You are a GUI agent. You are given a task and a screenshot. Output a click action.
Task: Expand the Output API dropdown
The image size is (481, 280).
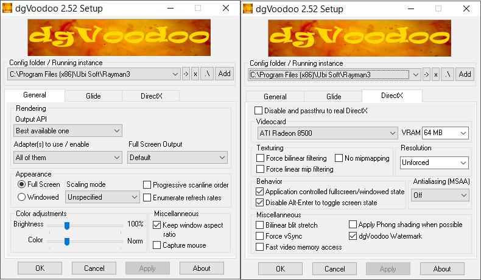click(68, 131)
